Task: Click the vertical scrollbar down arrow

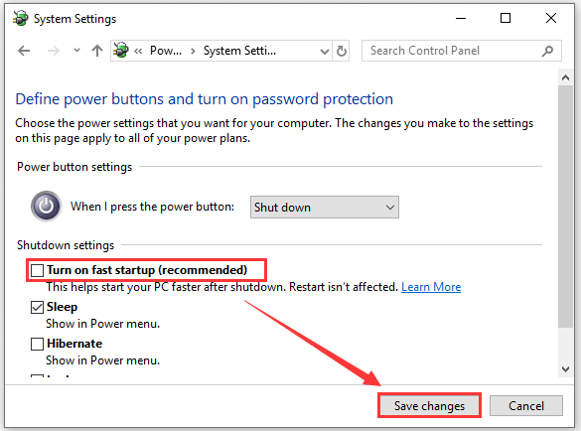Action: (565, 369)
